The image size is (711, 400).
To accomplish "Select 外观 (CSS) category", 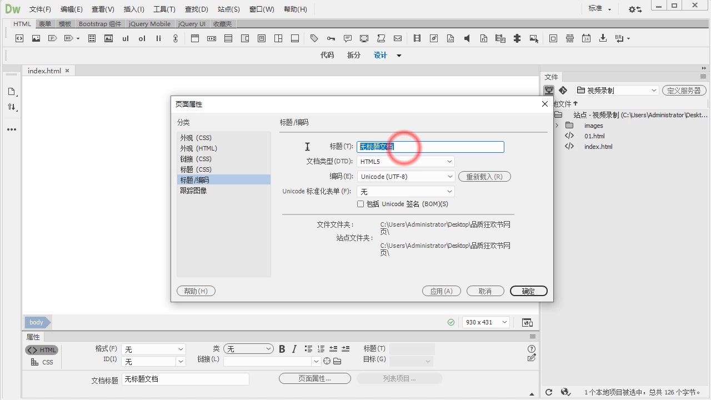I will (223, 138).
